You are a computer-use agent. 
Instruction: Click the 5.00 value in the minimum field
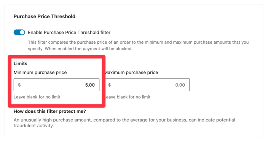click(x=90, y=85)
